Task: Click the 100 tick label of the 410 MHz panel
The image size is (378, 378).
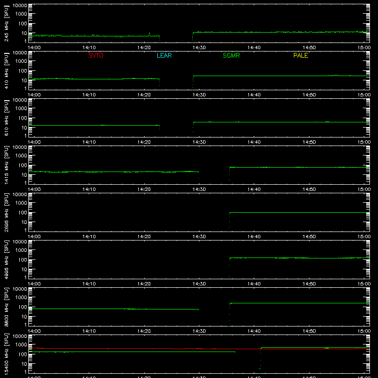Action: coord(23,71)
